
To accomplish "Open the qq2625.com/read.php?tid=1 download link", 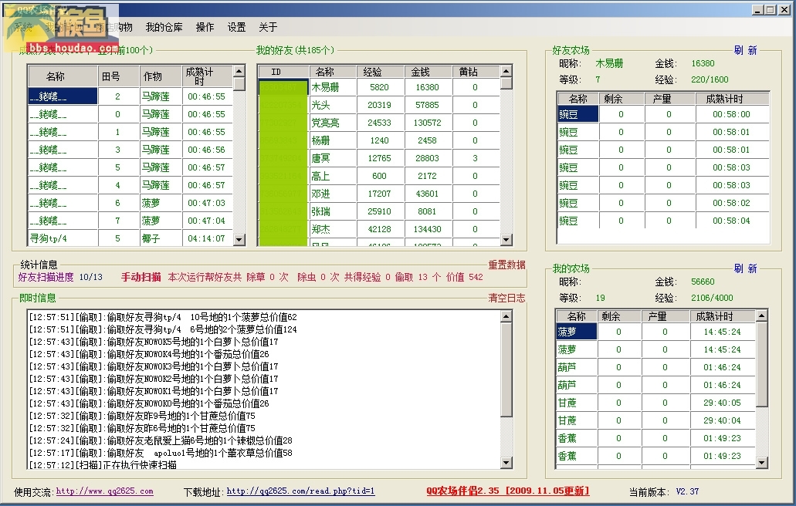I will click(x=300, y=491).
